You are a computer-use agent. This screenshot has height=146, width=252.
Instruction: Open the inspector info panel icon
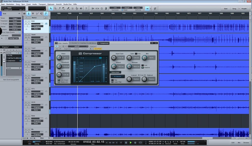(28, 14)
